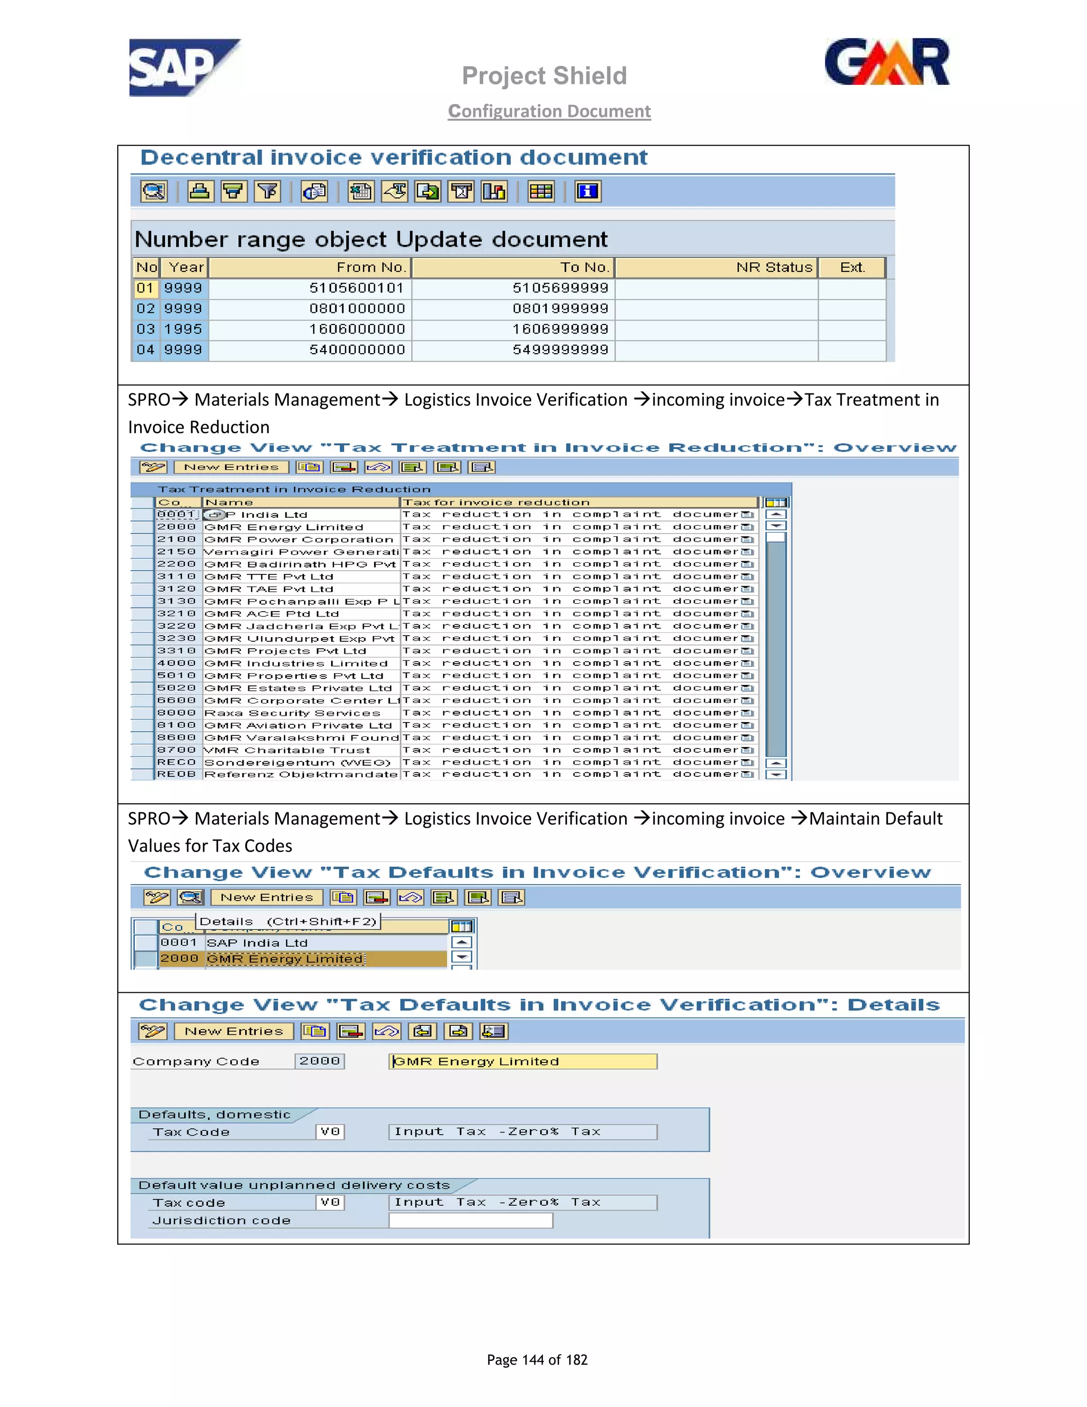This screenshot has height=1407, width=1087.
Task: Click the Word processing icon
Action: pos(395,191)
